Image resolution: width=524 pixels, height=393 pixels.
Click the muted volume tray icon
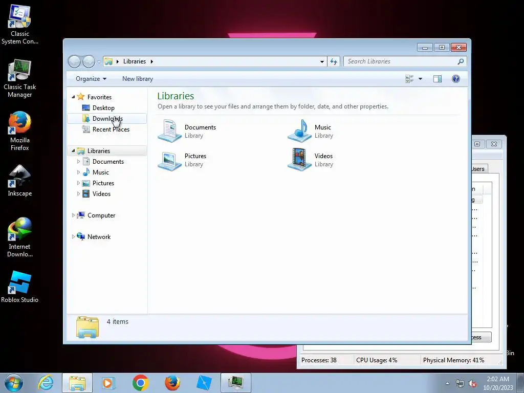tap(472, 384)
